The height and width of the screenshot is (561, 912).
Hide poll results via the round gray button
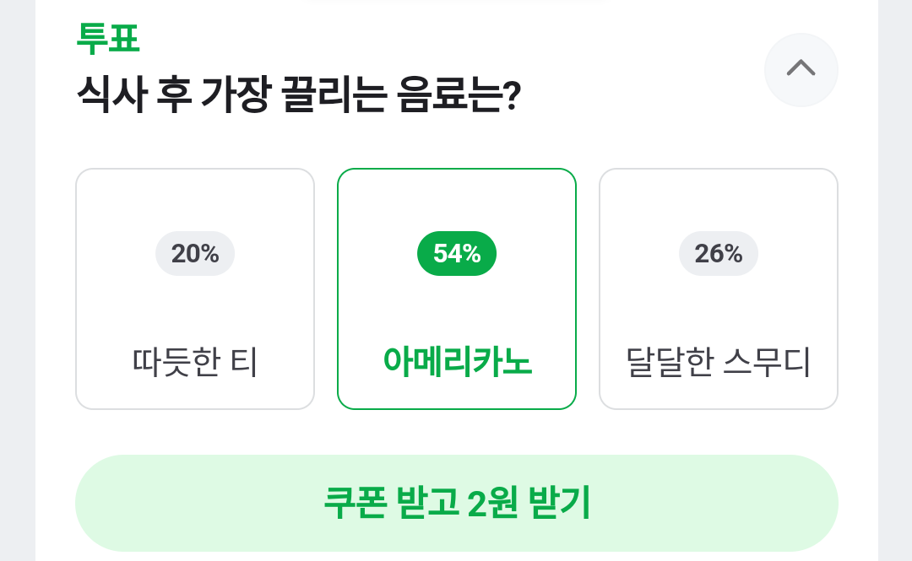801,69
